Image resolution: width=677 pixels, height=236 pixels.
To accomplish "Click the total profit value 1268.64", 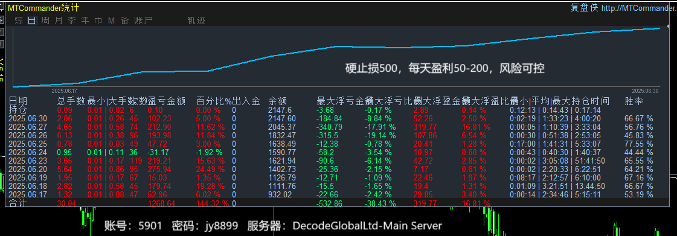I will pyautogui.click(x=161, y=203).
